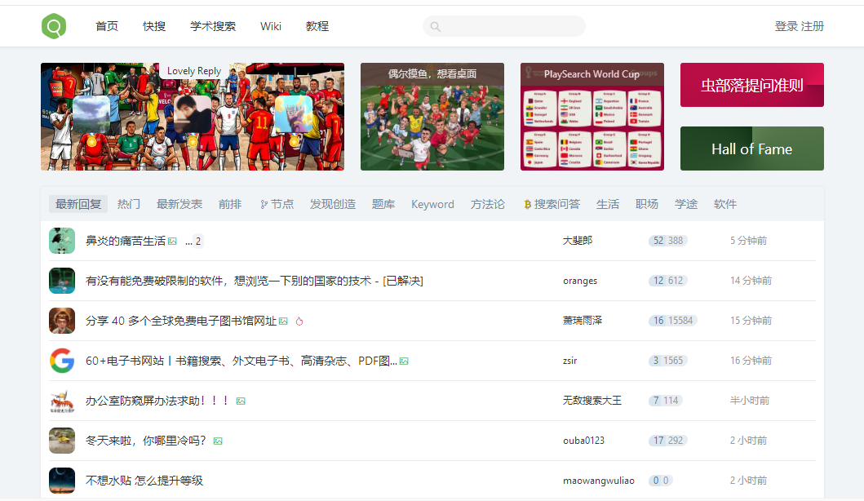
Task: Open the PlaySearch World Cup banner
Action: click(592, 117)
